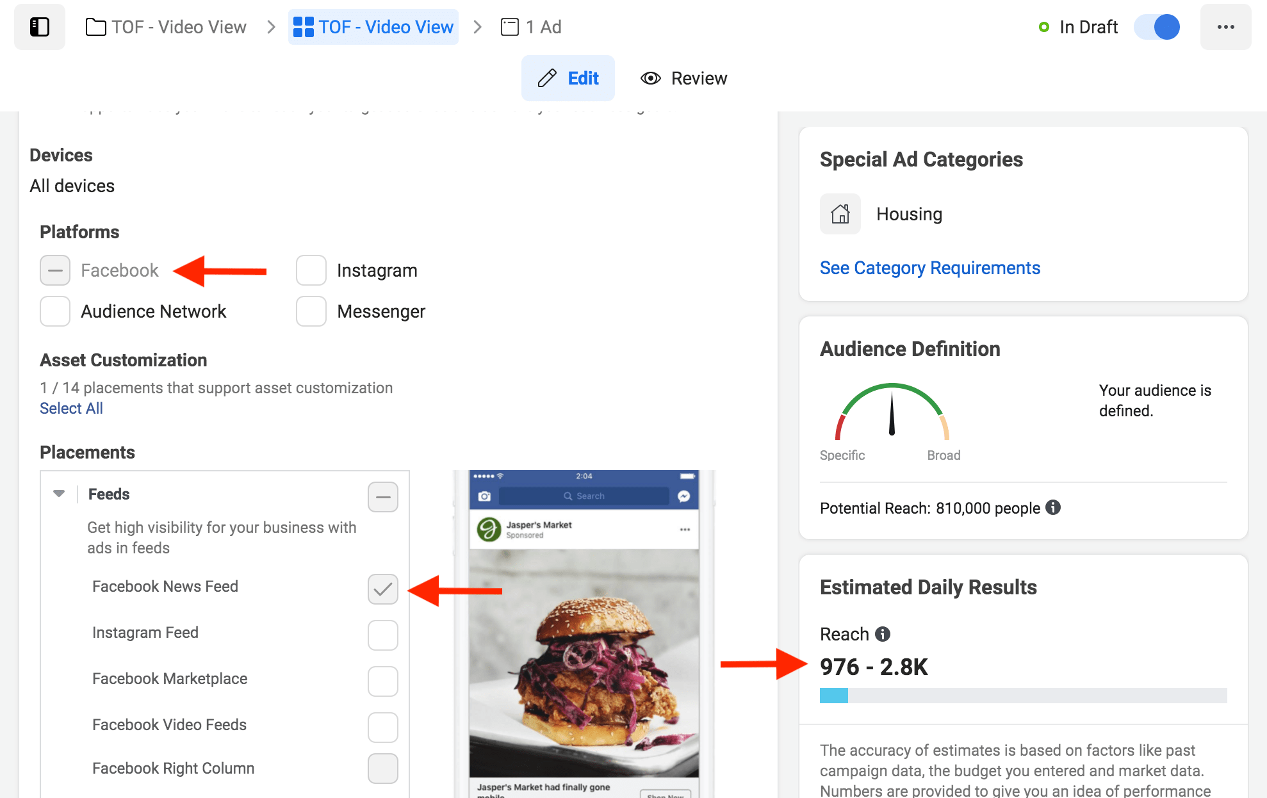
Task: Click the Select All asset customization link
Action: (71, 408)
